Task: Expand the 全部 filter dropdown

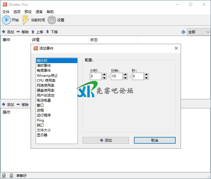Action: (x=208, y=32)
